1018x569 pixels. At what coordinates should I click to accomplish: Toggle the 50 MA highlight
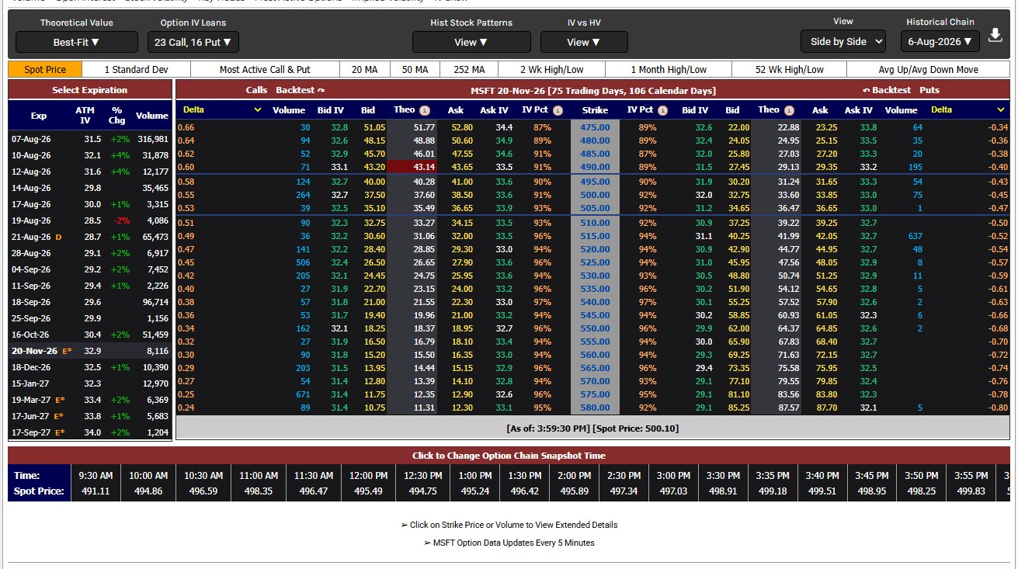tap(415, 70)
